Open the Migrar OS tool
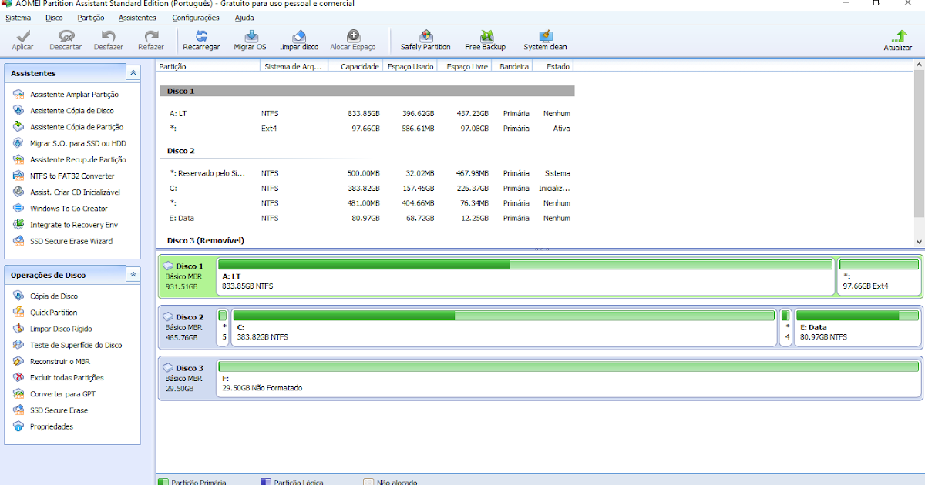Screen dimensions: 925x485 tap(251, 40)
